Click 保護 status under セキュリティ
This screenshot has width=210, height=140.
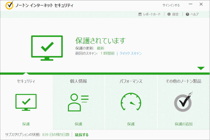click(x=26, y=124)
